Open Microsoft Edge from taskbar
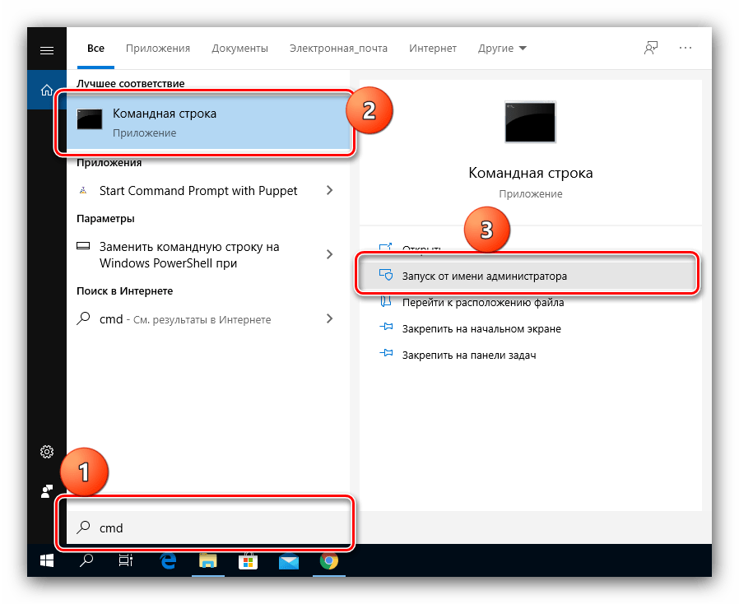The height and width of the screenshot is (604, 739). [x=168, y=561]
